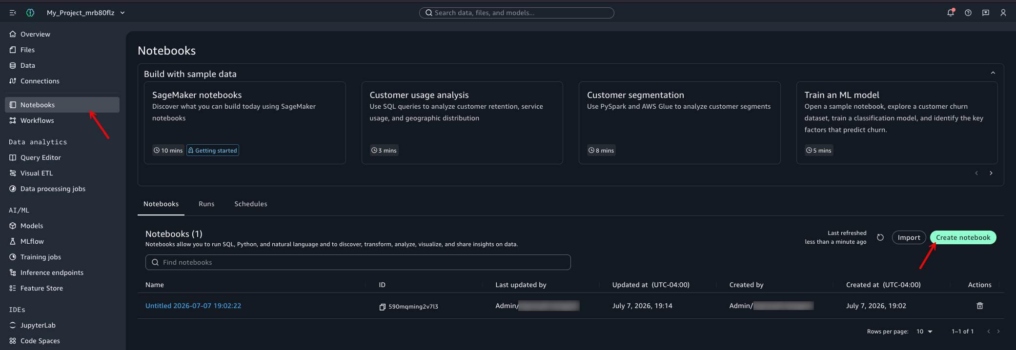The image size is (1016, 350).
Task: Show next sample cards with right arrow
Action: tap(991, 173)
